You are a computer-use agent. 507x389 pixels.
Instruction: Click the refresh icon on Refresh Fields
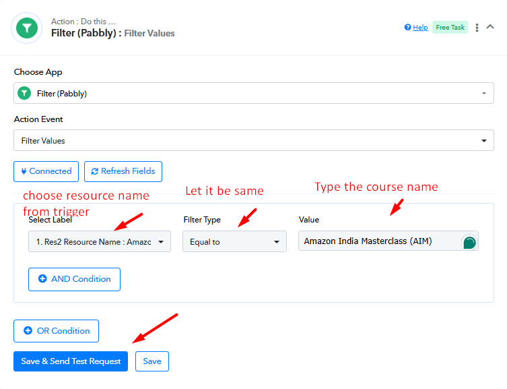(94, 171)
